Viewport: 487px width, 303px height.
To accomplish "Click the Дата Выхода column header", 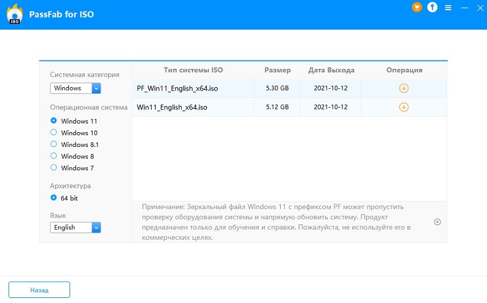I will pyautogui.click(x=331, y=71).
